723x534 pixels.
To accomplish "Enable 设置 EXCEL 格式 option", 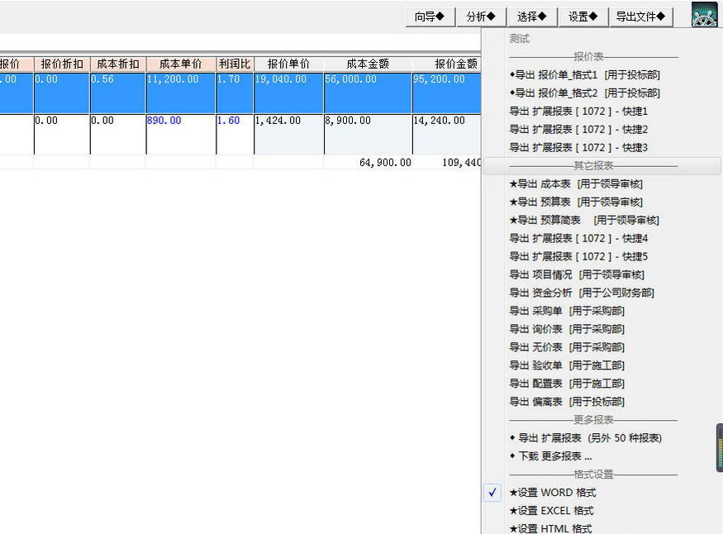I will tap(551, 511).
